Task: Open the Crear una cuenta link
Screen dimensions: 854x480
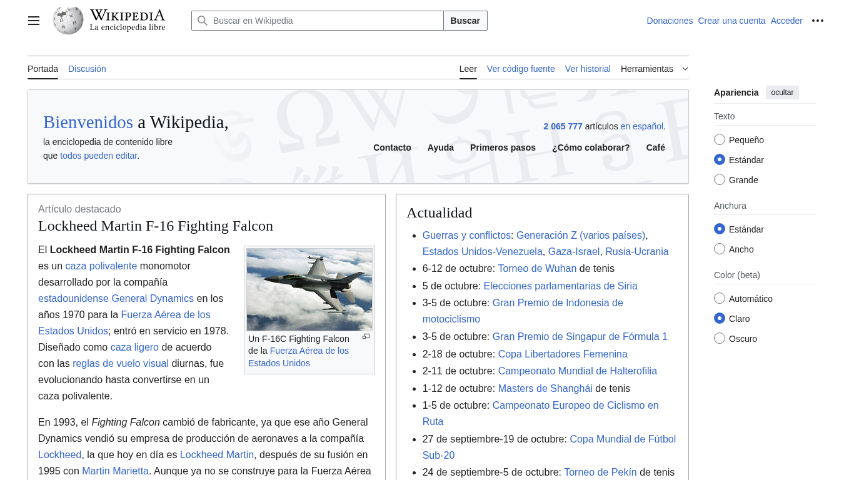Action: 731,21
